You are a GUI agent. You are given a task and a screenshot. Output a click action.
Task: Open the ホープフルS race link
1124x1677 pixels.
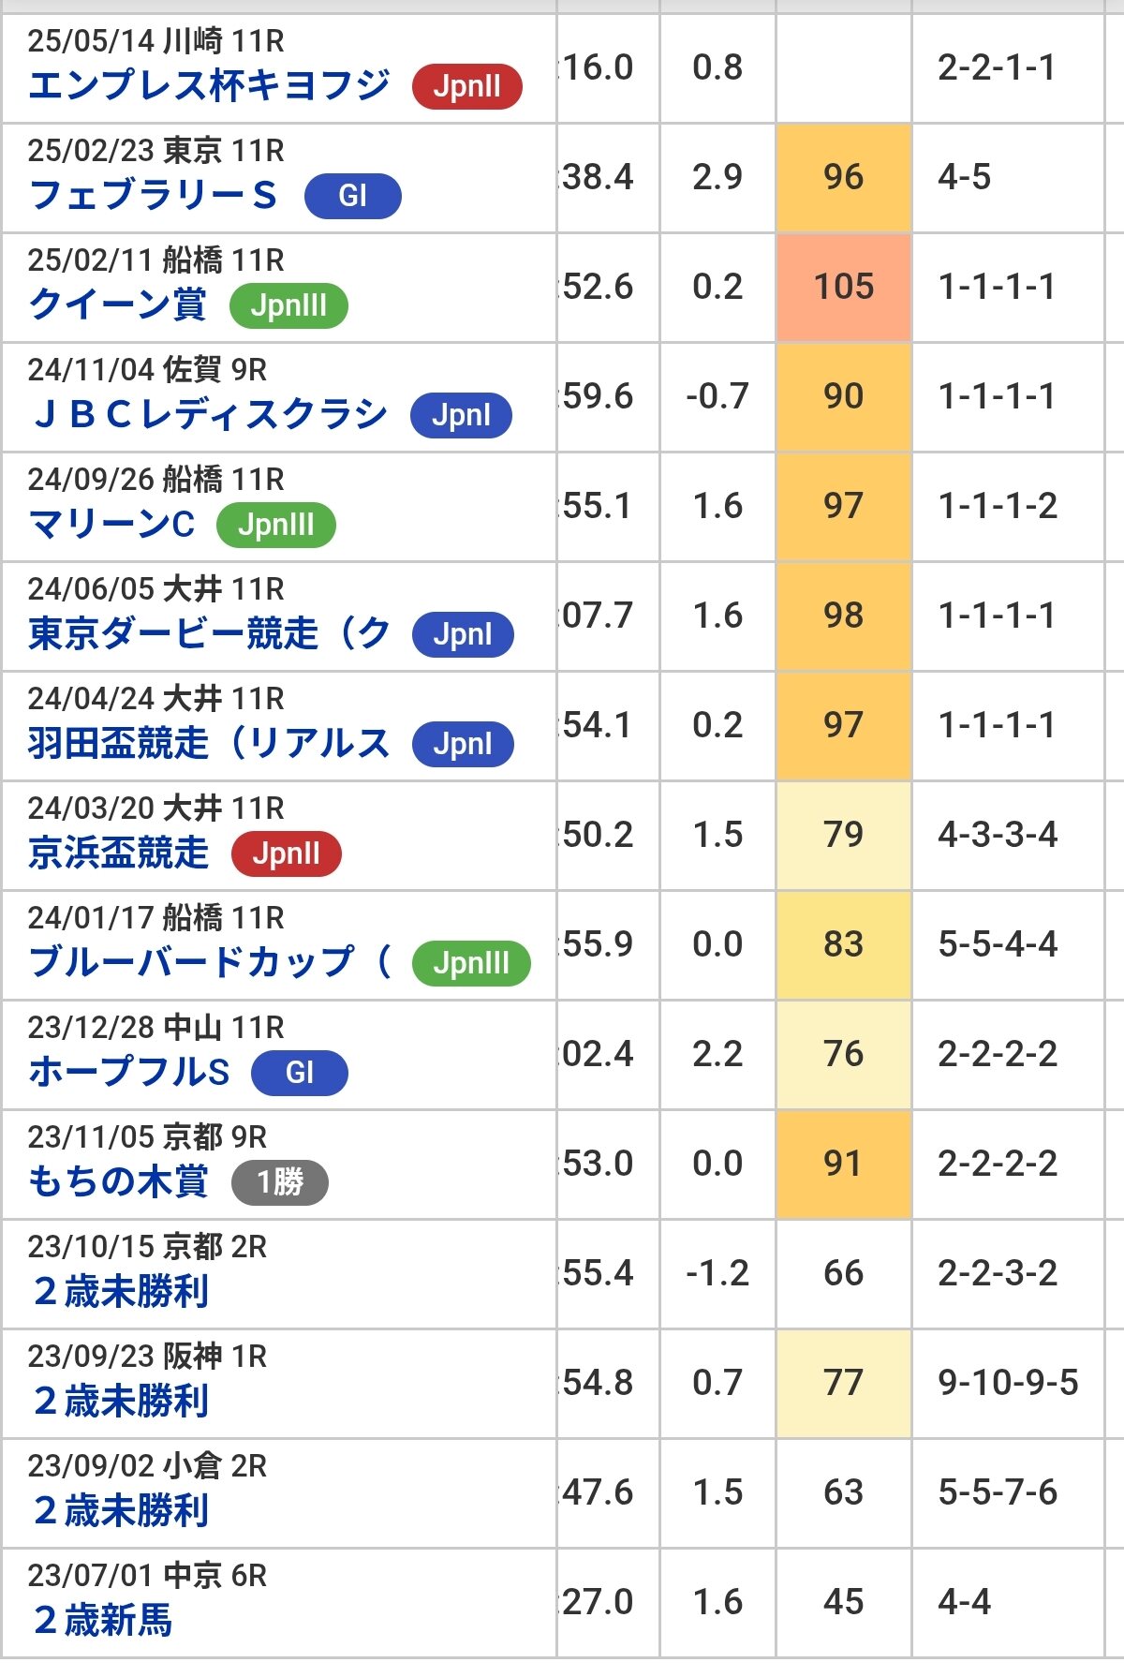pos(129,1073)
